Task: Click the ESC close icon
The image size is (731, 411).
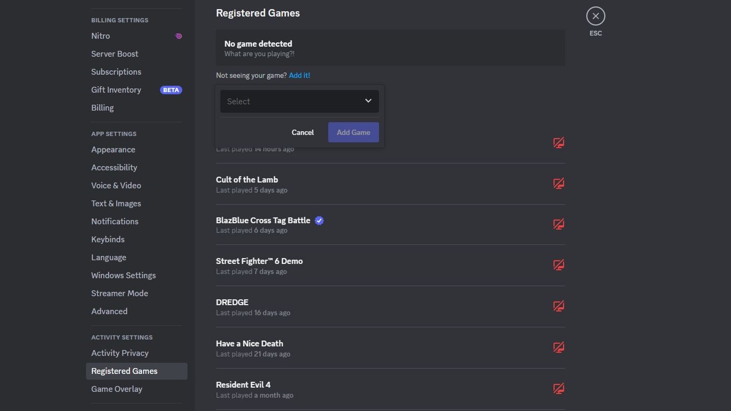Action: point(595,16)
